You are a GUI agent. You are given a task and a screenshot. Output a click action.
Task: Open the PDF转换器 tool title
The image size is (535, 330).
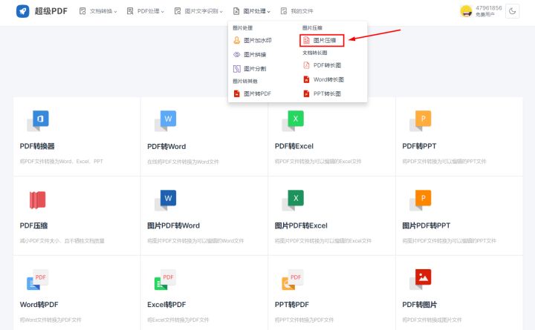37,146
